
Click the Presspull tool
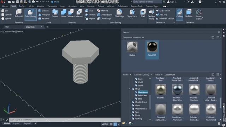(x=44, y=14)
